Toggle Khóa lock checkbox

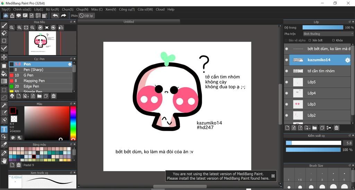[333, 40]
